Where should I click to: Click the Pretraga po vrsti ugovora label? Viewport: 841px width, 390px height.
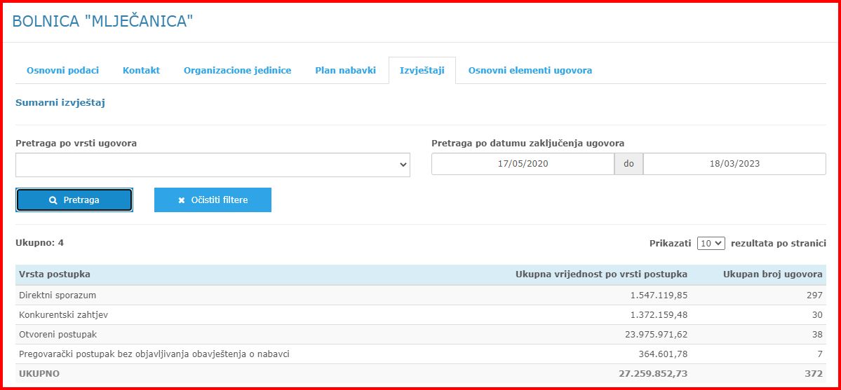pyautogui.click(x=76, y=144)
